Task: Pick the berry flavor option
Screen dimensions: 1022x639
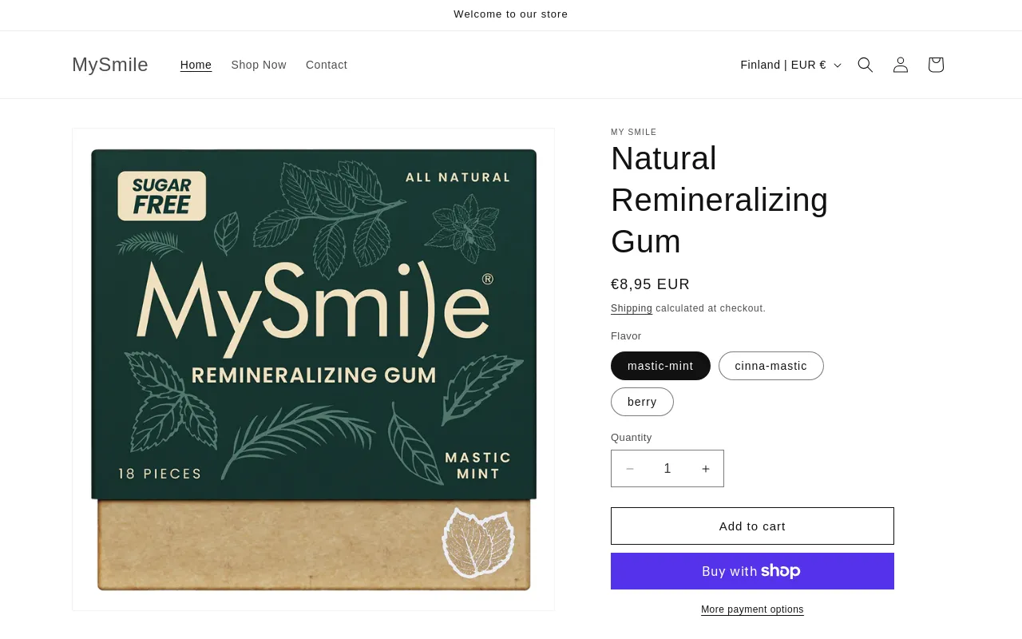Action: click(642, 402)
